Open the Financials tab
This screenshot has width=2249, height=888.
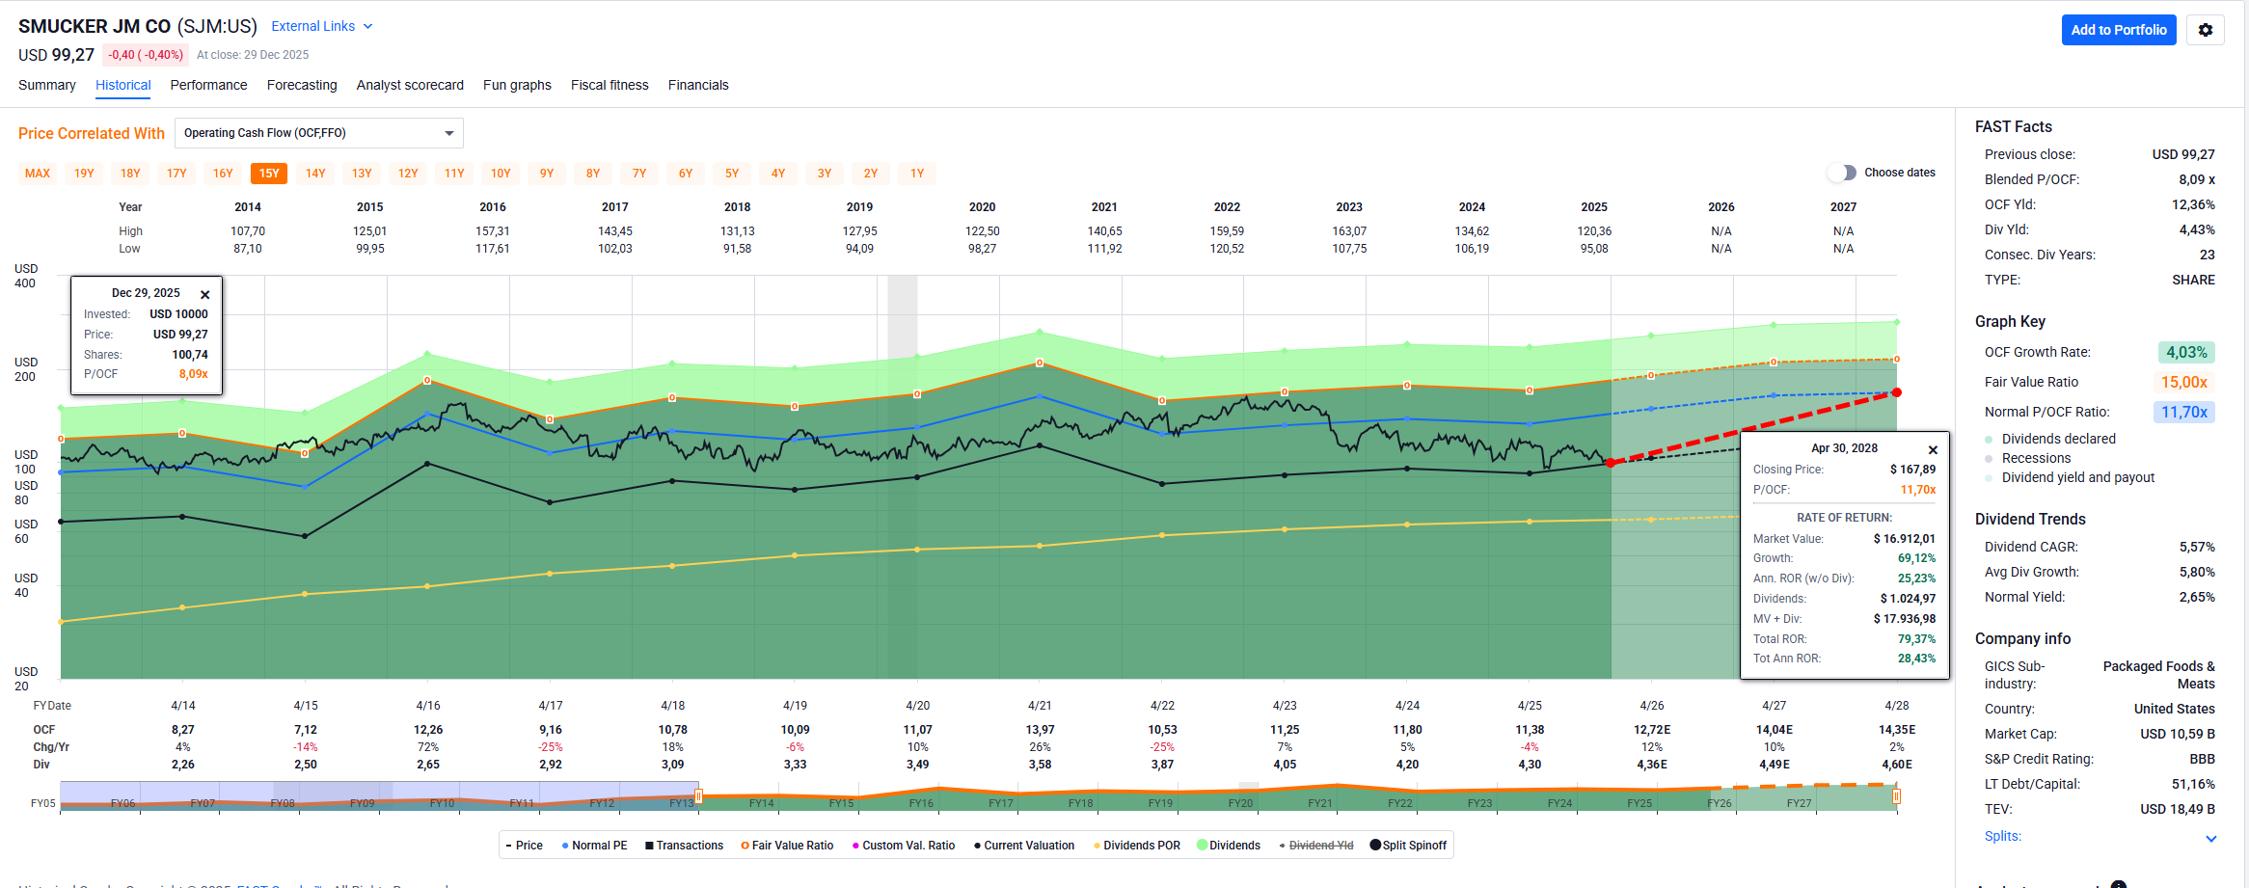pos(697,85)
